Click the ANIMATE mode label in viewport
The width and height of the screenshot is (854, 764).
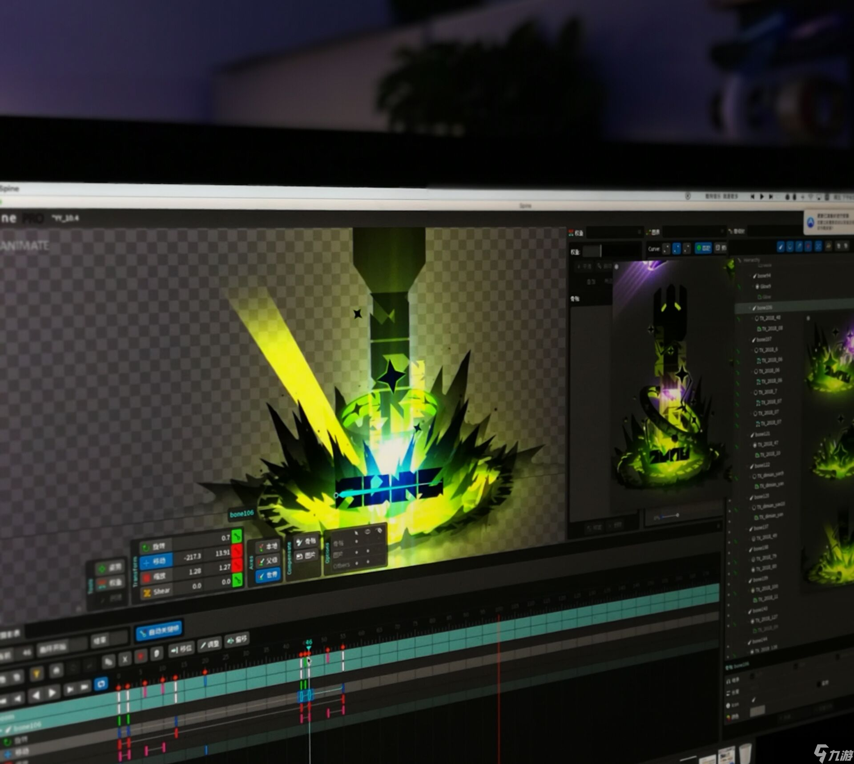coord(24,246)
